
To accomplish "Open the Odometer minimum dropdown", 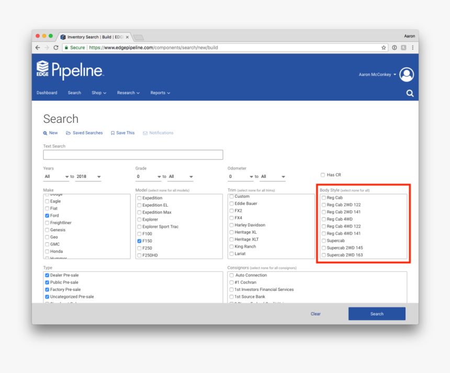I will pos(241,176).
